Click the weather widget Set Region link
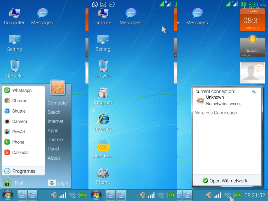This screenshot has width=268, height=201. pos(246,55)
